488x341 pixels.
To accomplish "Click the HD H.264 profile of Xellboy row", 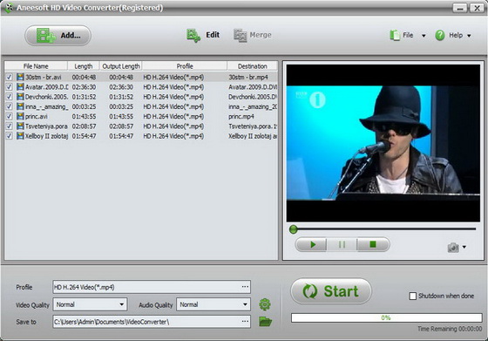I will coord(173,136).
